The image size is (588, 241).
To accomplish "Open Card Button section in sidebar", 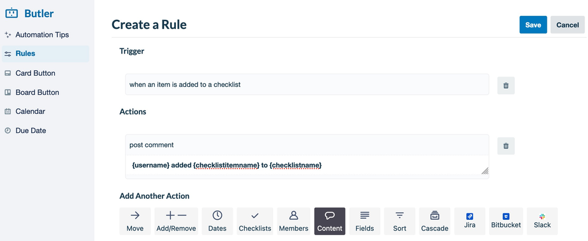I will coord(35,73).
